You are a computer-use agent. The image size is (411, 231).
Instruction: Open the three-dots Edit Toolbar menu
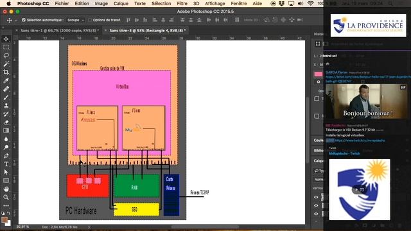6,205
